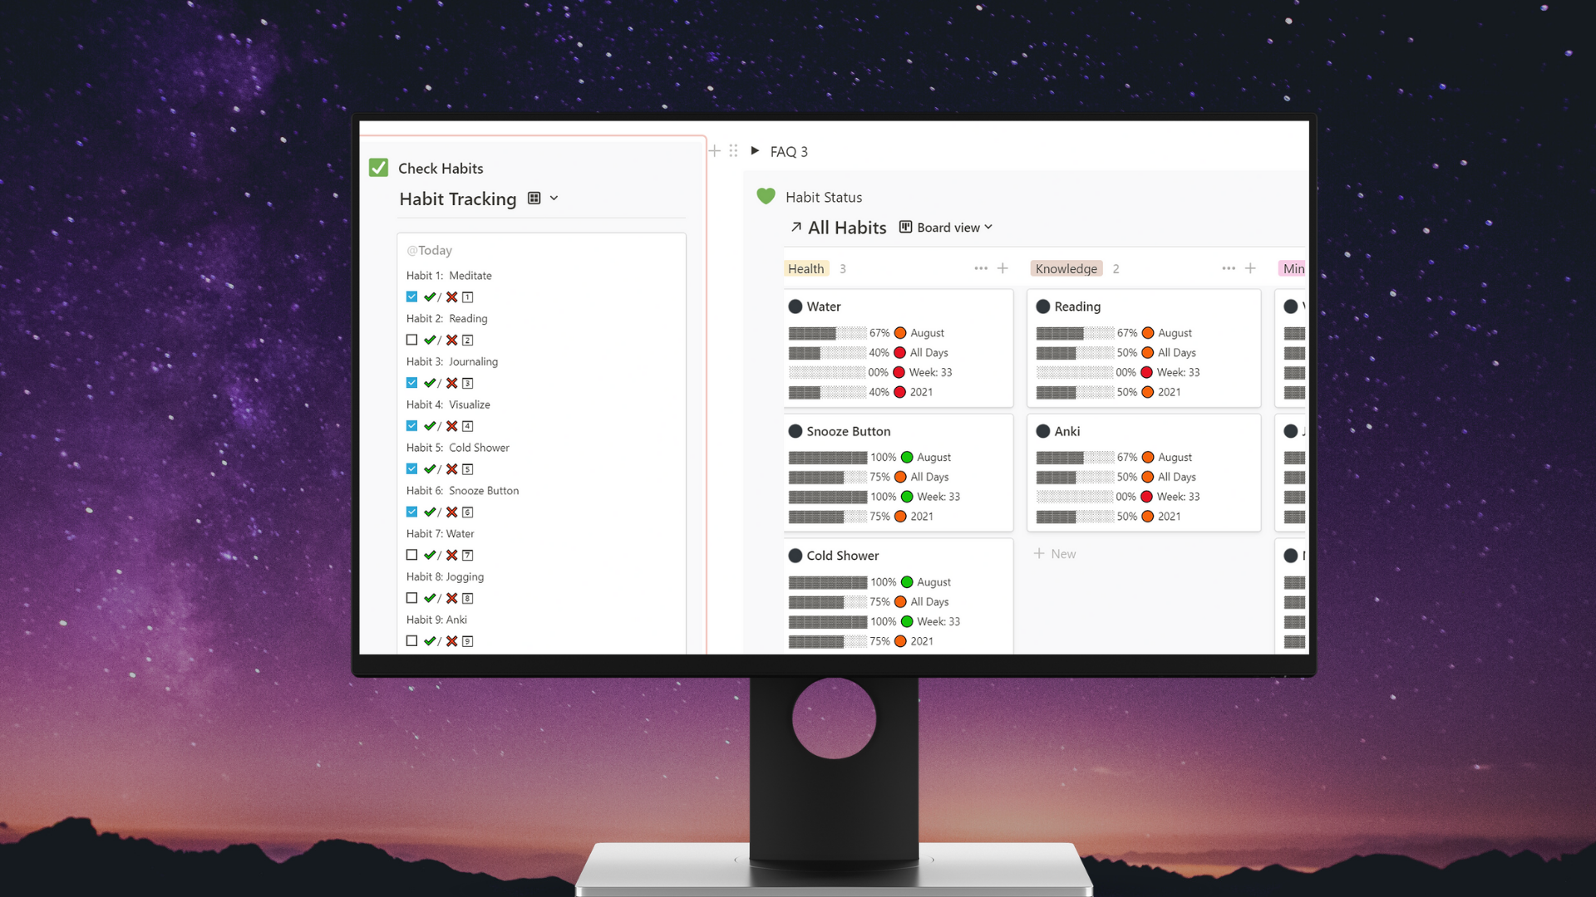
Task: Click the Water card's August progress bar
Action: [x=826, y=333]
